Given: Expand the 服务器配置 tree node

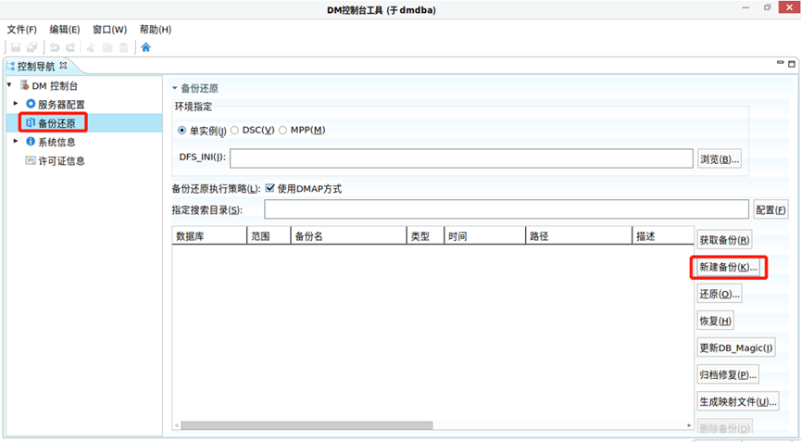Looking at the screenshot, I should coord(16,104).
